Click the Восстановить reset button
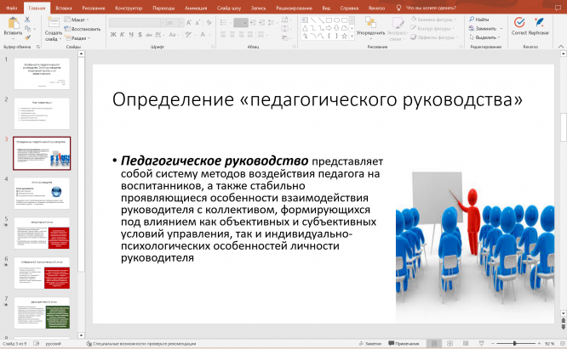Viewport: 567px width, 349px height. (83, 28)
